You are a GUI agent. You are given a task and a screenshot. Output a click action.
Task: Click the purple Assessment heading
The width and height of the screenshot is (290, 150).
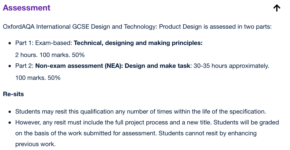(27, 8)
